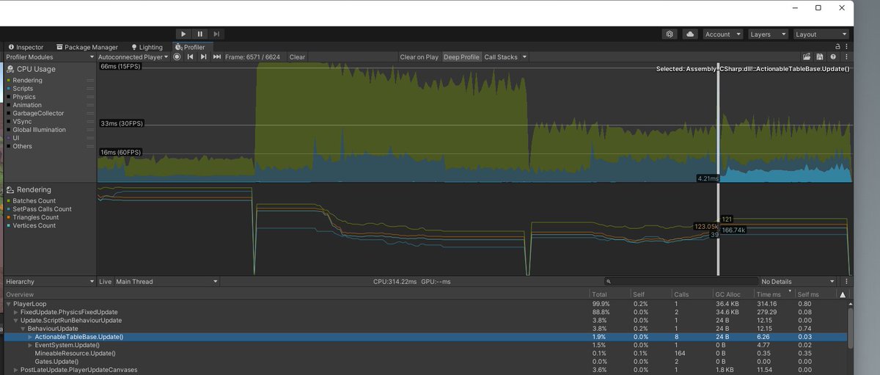Expand the ActionableTableBase.Update() row
Screen dimensions: 880x375
click(x=30, y=337)
